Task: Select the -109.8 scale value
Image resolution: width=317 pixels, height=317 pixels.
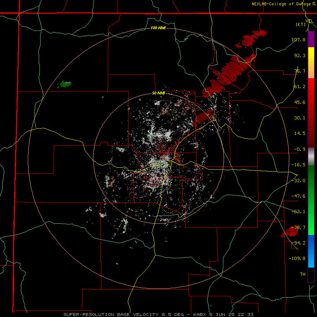Action: (x=297, y=259)
